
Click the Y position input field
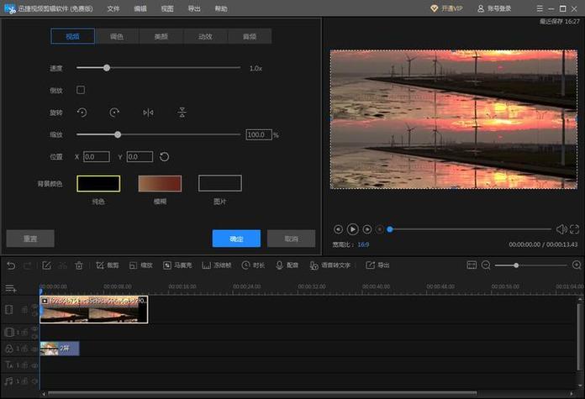140,156
